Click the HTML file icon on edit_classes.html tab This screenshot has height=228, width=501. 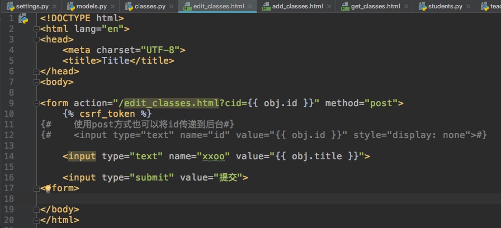[186, 6]
